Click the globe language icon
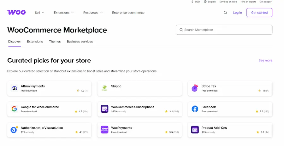Viewport: 284px width, 146px height. point(205,2)
